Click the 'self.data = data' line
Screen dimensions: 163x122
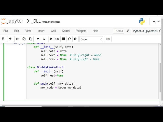[53, 51]
